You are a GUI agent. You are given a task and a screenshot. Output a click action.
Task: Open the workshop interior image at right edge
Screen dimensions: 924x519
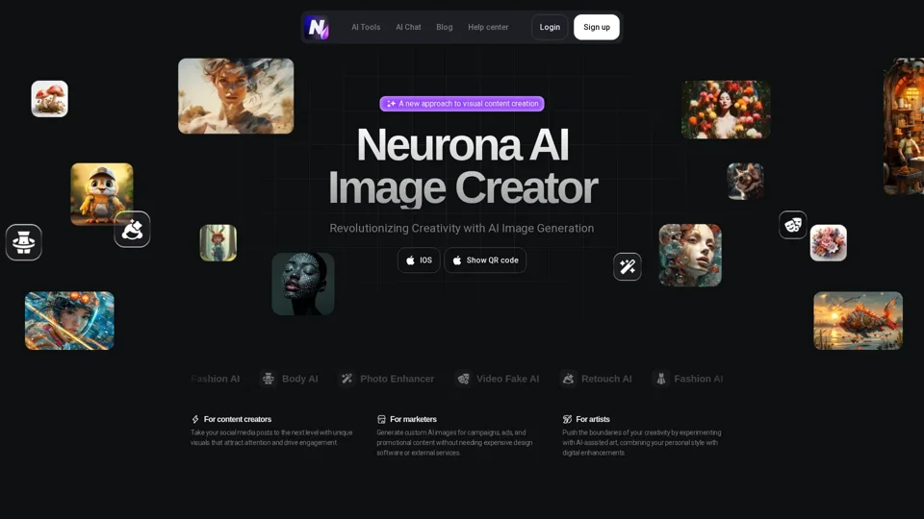pyautogui.click(x=904, y=126)
